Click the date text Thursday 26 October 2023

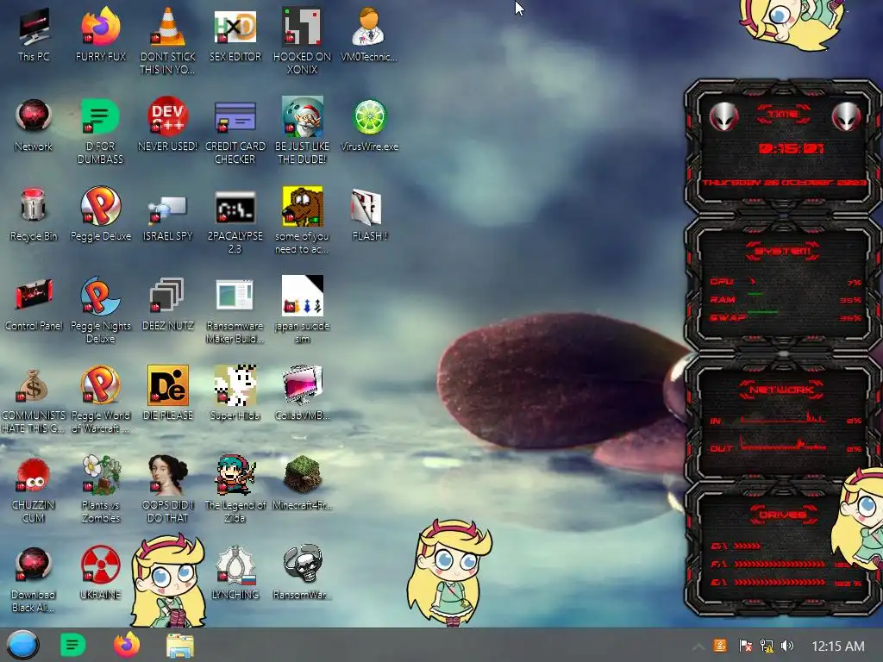click(784, 183)
